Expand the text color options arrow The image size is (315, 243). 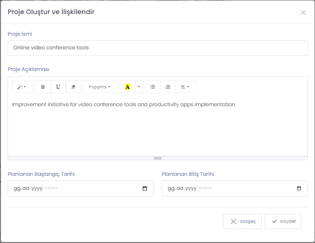point(139,87)
